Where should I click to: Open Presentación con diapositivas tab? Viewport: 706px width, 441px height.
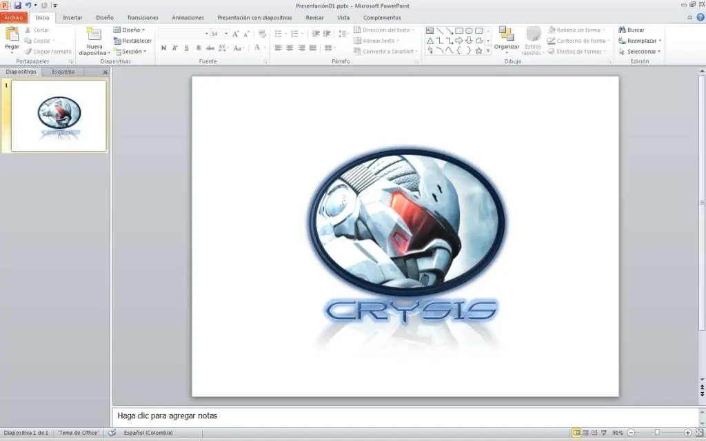pos(254,17)
